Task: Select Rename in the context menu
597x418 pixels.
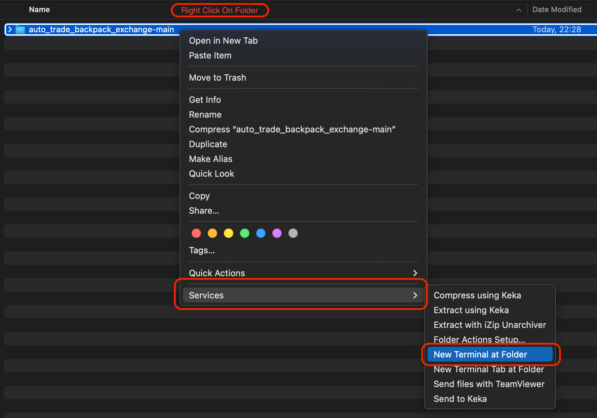Action: click(303, 115)
